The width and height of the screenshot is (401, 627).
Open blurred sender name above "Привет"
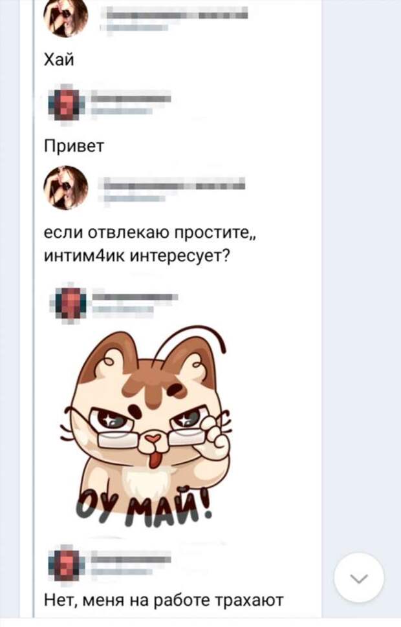[x=131, y=98]
